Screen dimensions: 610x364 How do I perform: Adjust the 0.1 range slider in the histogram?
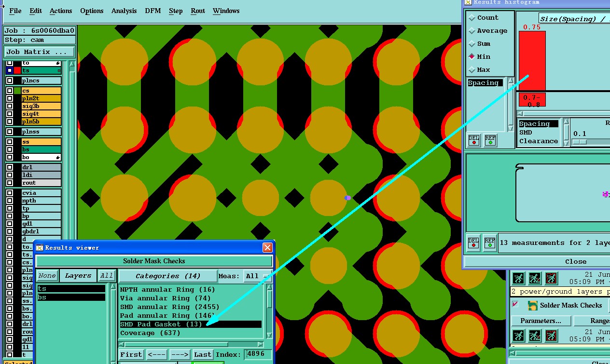579,142
